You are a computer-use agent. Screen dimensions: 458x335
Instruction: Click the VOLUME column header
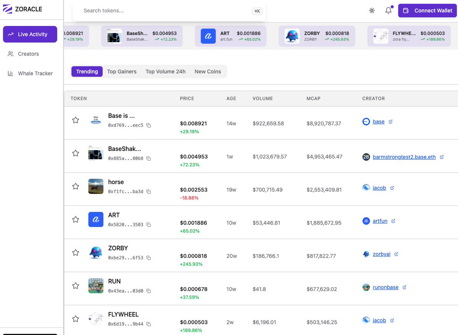[263, 99]
